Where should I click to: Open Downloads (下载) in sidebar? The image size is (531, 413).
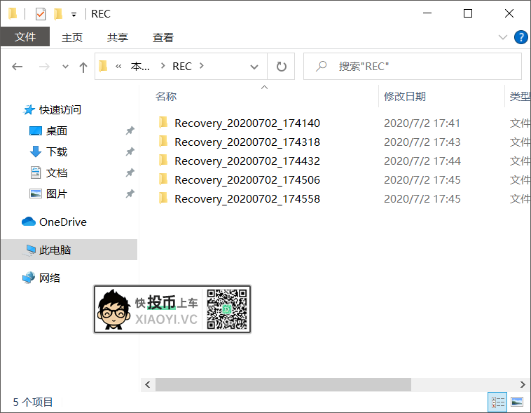pyautogui.click(x=56, y=152)
